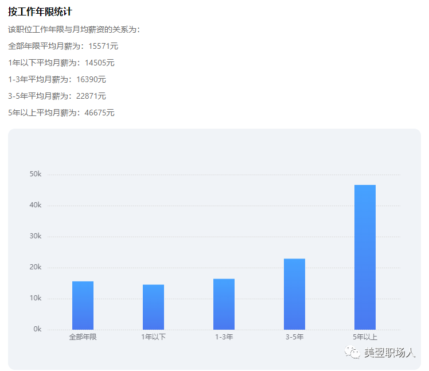Click the 3-5年 bar in chart

click(x=294, y=294)
